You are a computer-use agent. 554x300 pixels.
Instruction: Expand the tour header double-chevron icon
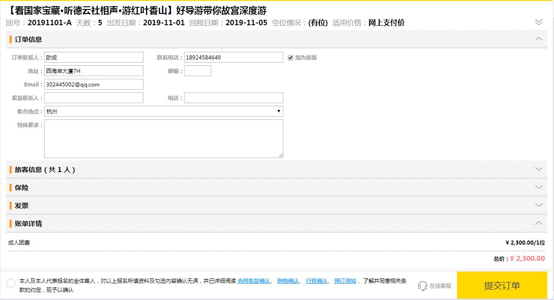pyautogui.click(x=539, y=22)
